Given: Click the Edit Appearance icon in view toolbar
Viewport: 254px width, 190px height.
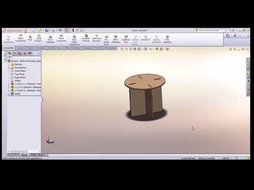Looking at the screenshot, I should pyautogui.click(x=157, y=49).
